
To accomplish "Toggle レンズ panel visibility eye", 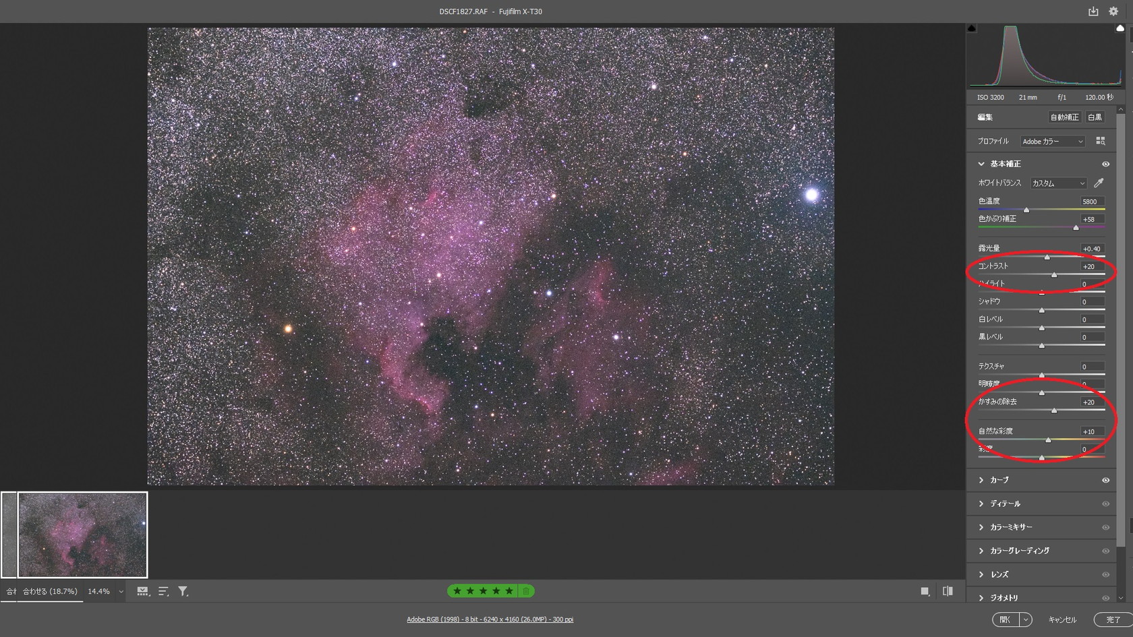I will (1105, 575).
